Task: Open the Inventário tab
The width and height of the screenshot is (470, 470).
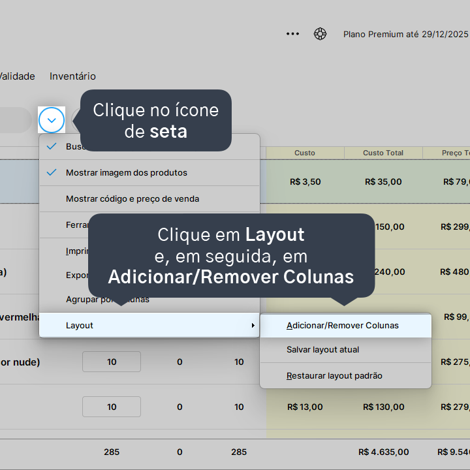Action: tap(72, 76)
